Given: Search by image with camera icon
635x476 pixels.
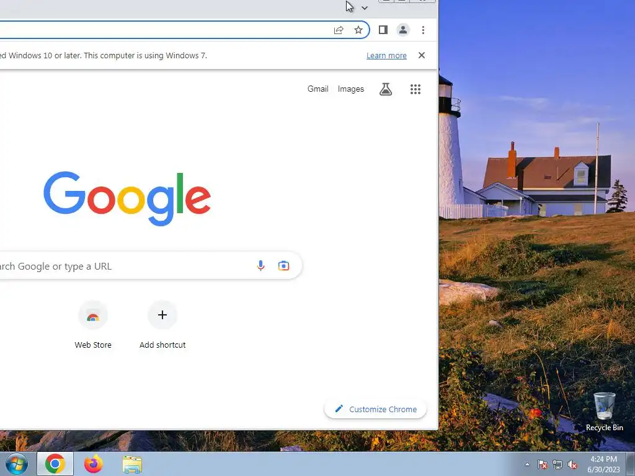Looking at the screenshot, I should tap(283, 265).
